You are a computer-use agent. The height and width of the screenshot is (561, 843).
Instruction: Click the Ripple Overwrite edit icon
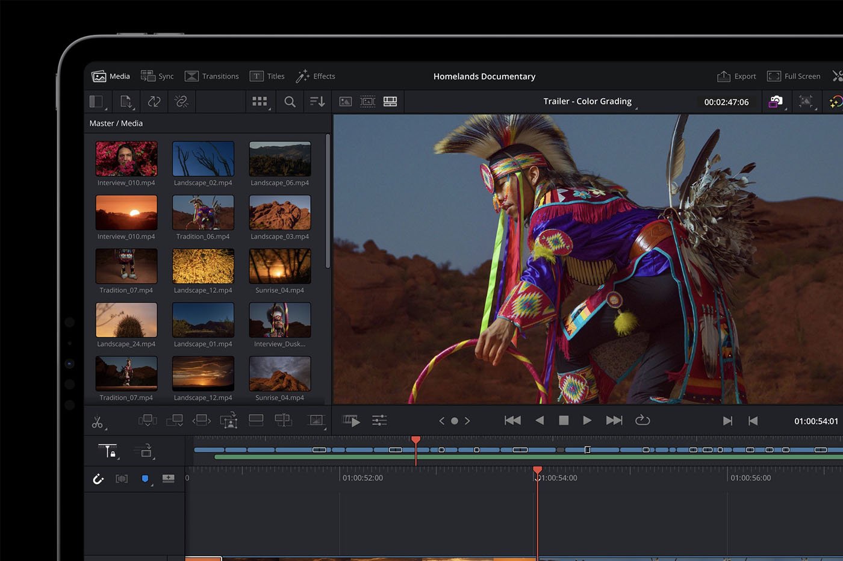point(202,420)
